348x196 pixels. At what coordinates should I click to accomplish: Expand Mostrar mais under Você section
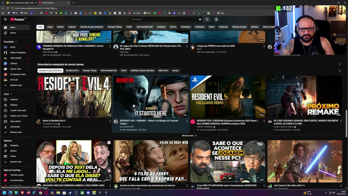coord(16,132)
